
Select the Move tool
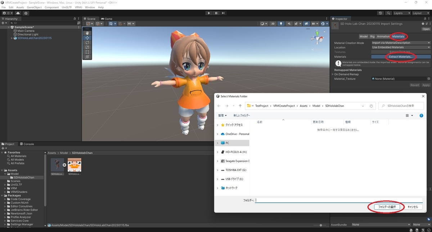click(x=87, y=38)
